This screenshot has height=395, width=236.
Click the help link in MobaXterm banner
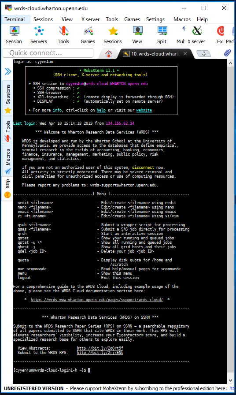click(101, 110)
